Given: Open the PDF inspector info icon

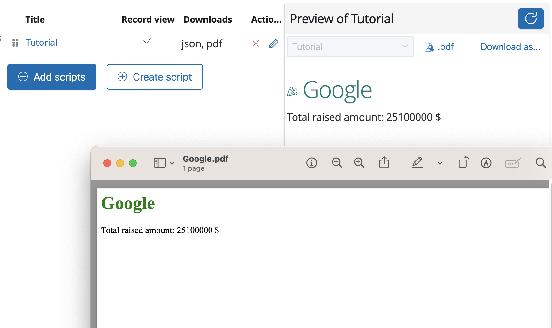Looking at the screenshot, I should (311, 163).
